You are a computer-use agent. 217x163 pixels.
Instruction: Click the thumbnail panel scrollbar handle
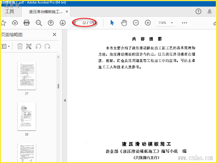(x=58, y=86)
